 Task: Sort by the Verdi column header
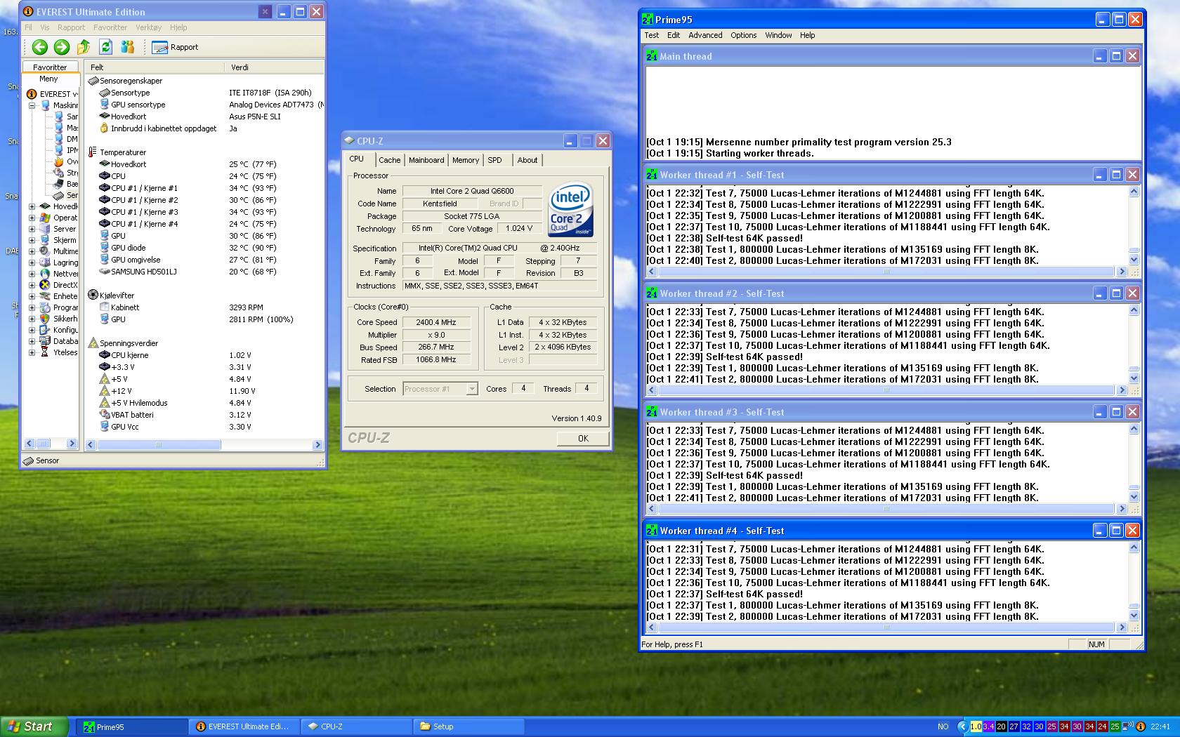point(274,67)
